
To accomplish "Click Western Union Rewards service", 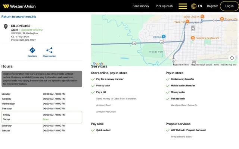I will [184, 105].
